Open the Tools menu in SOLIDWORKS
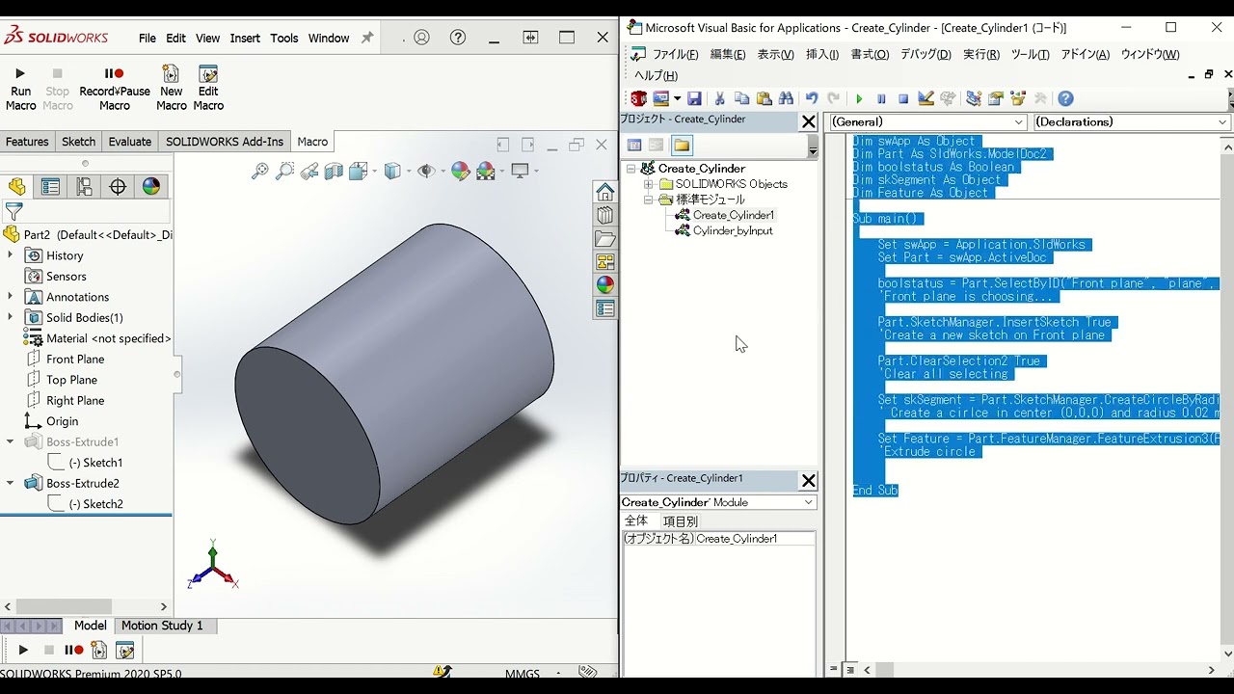The height and width of the screenshot is (694, 1234). pos(284,39)
